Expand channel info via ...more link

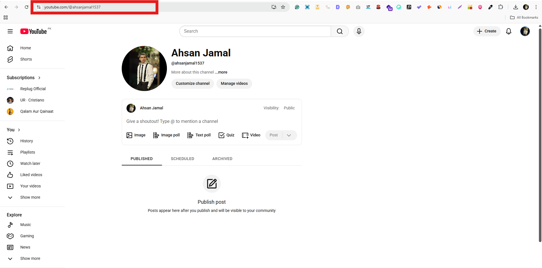click(221, 72)
